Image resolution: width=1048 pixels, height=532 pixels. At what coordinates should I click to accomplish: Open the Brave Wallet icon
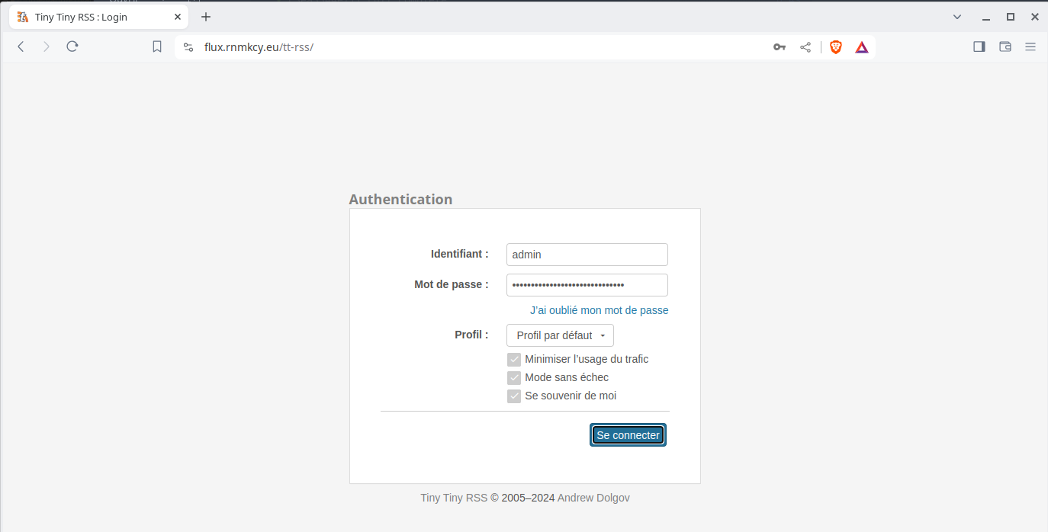[1005, 46]
